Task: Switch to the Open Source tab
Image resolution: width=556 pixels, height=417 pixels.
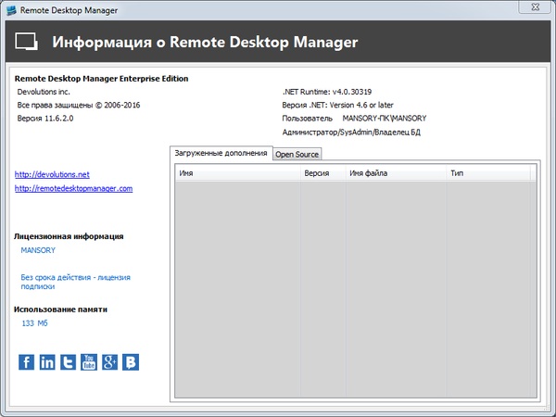Action: [x=297, y=154]
